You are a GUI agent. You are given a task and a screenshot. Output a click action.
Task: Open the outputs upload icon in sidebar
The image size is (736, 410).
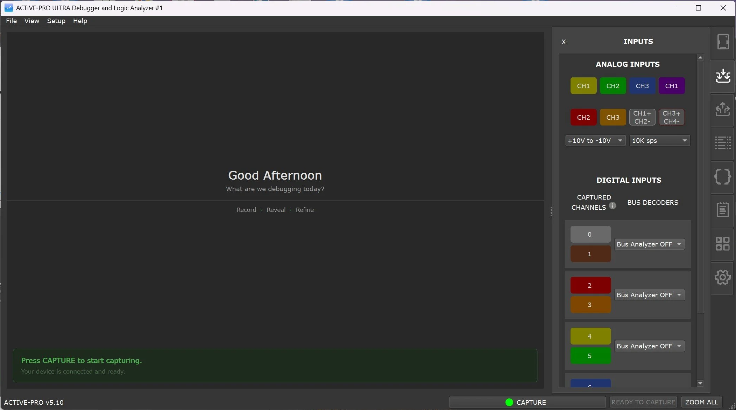pos(723,109)
